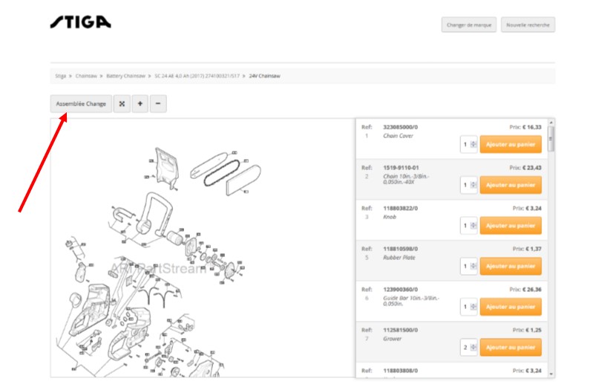Click the Chain Cover quantity field
The image size is (593, 384).
465,144
